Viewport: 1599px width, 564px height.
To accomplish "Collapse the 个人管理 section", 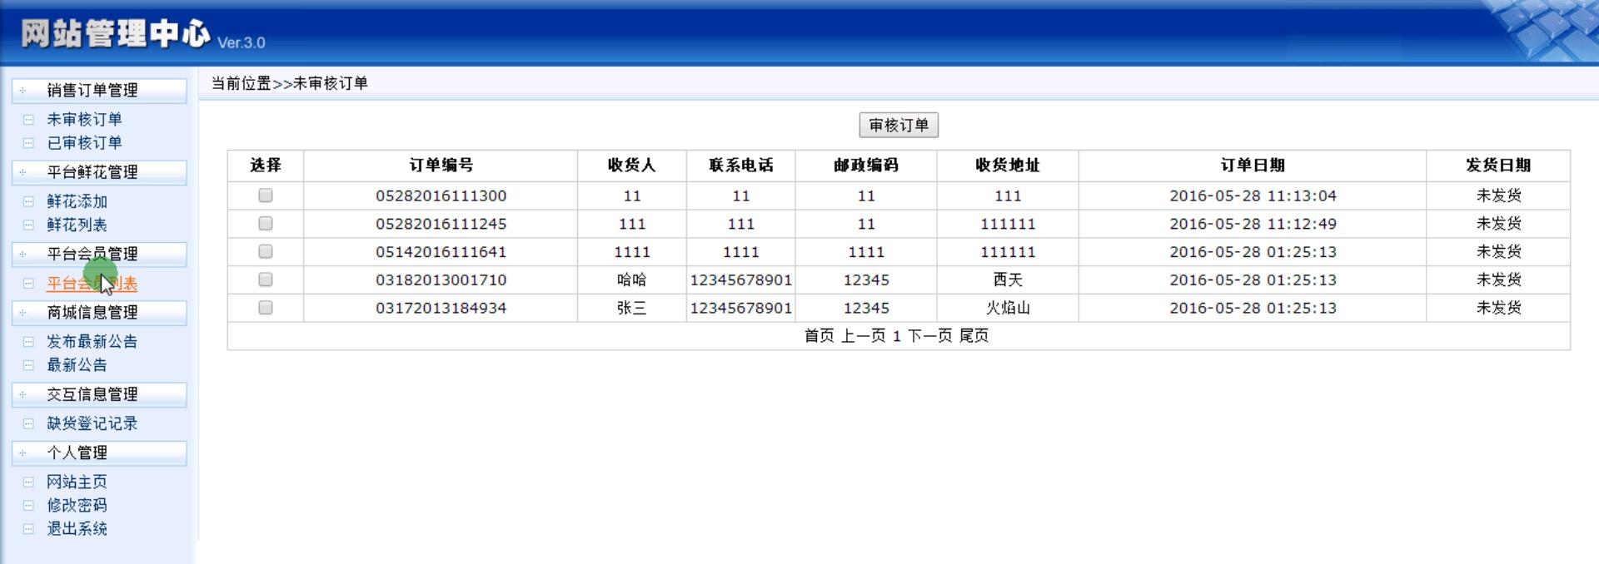I will coord(99,453).
